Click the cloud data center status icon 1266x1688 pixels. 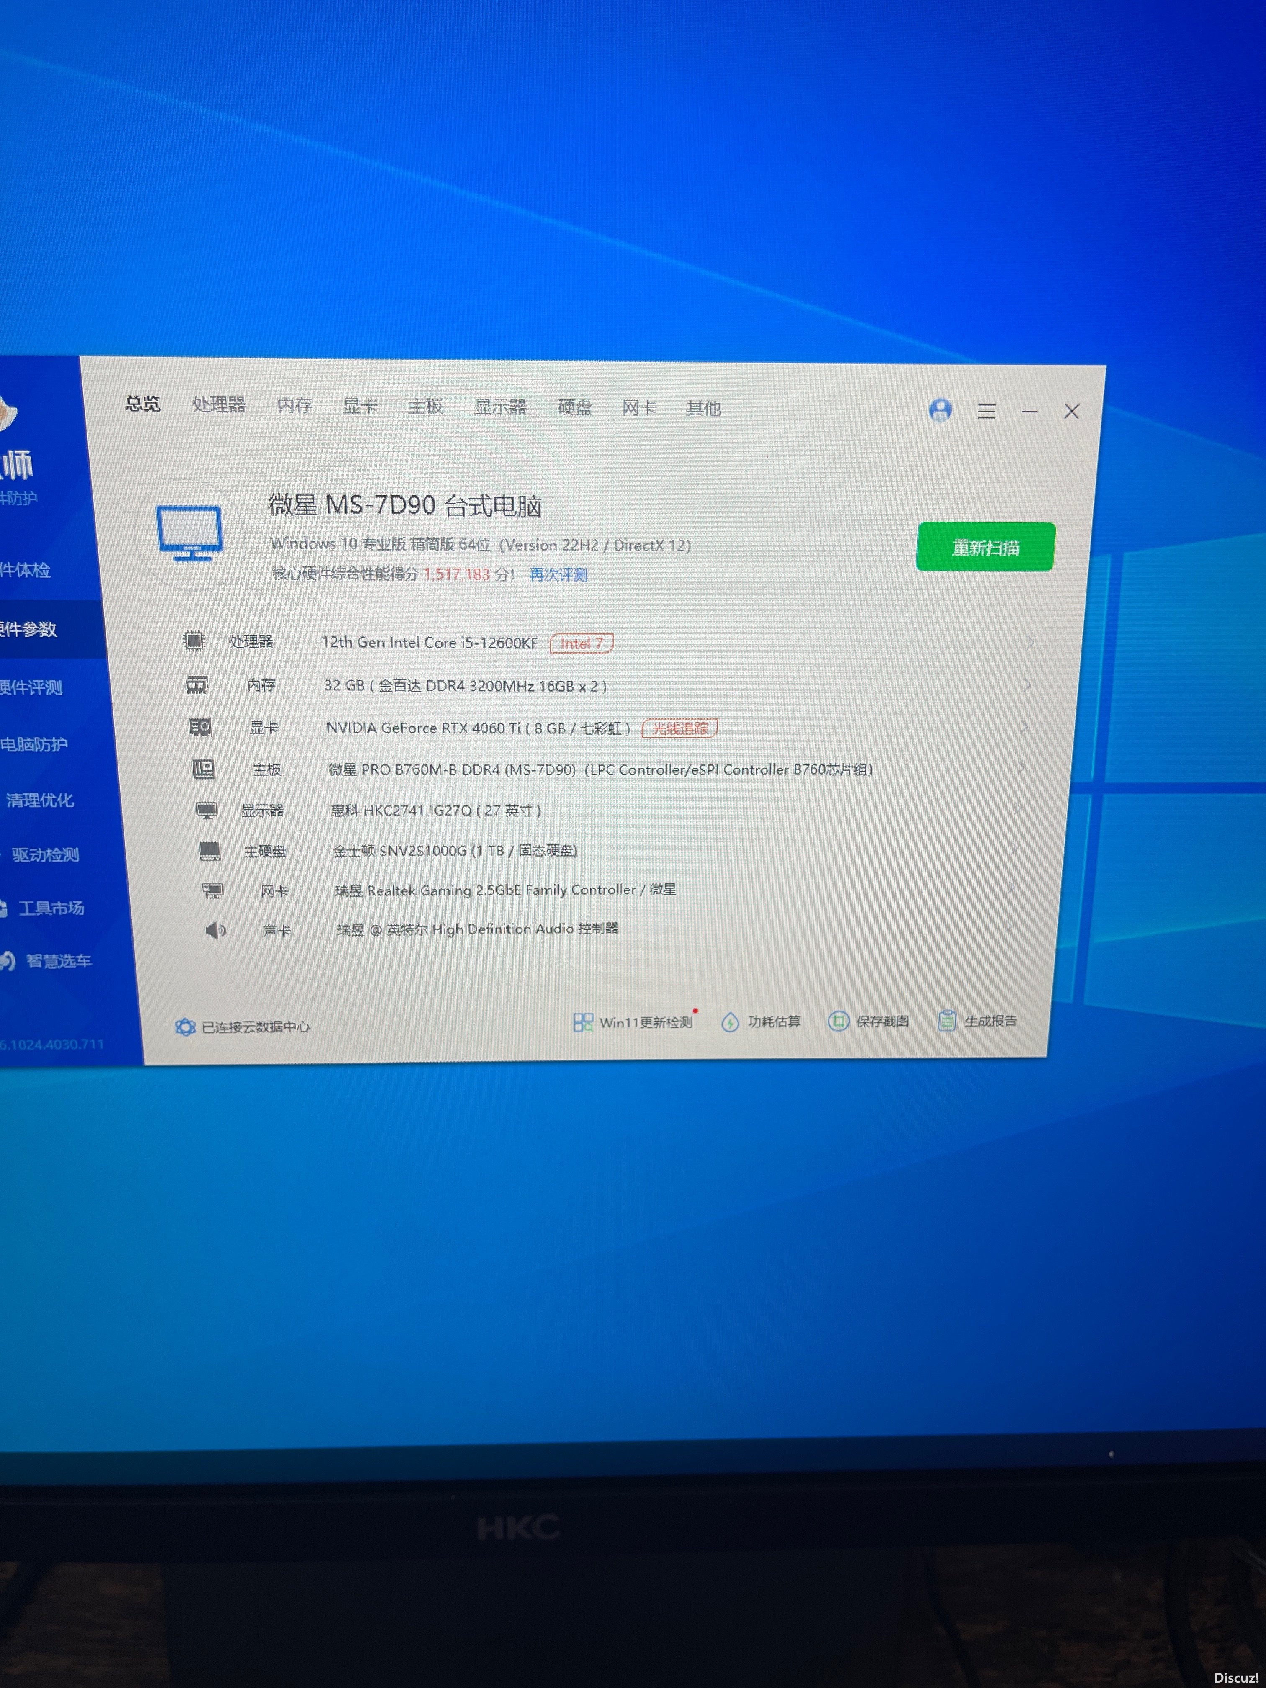[x=185, y=1027]
